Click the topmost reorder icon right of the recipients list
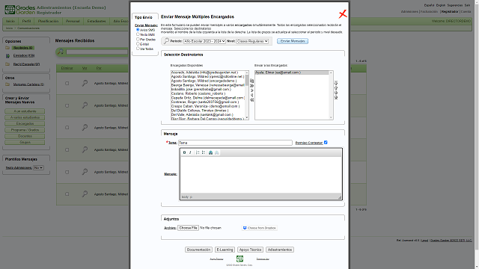The width and height of the screenshot is (479, 269). 336,83
